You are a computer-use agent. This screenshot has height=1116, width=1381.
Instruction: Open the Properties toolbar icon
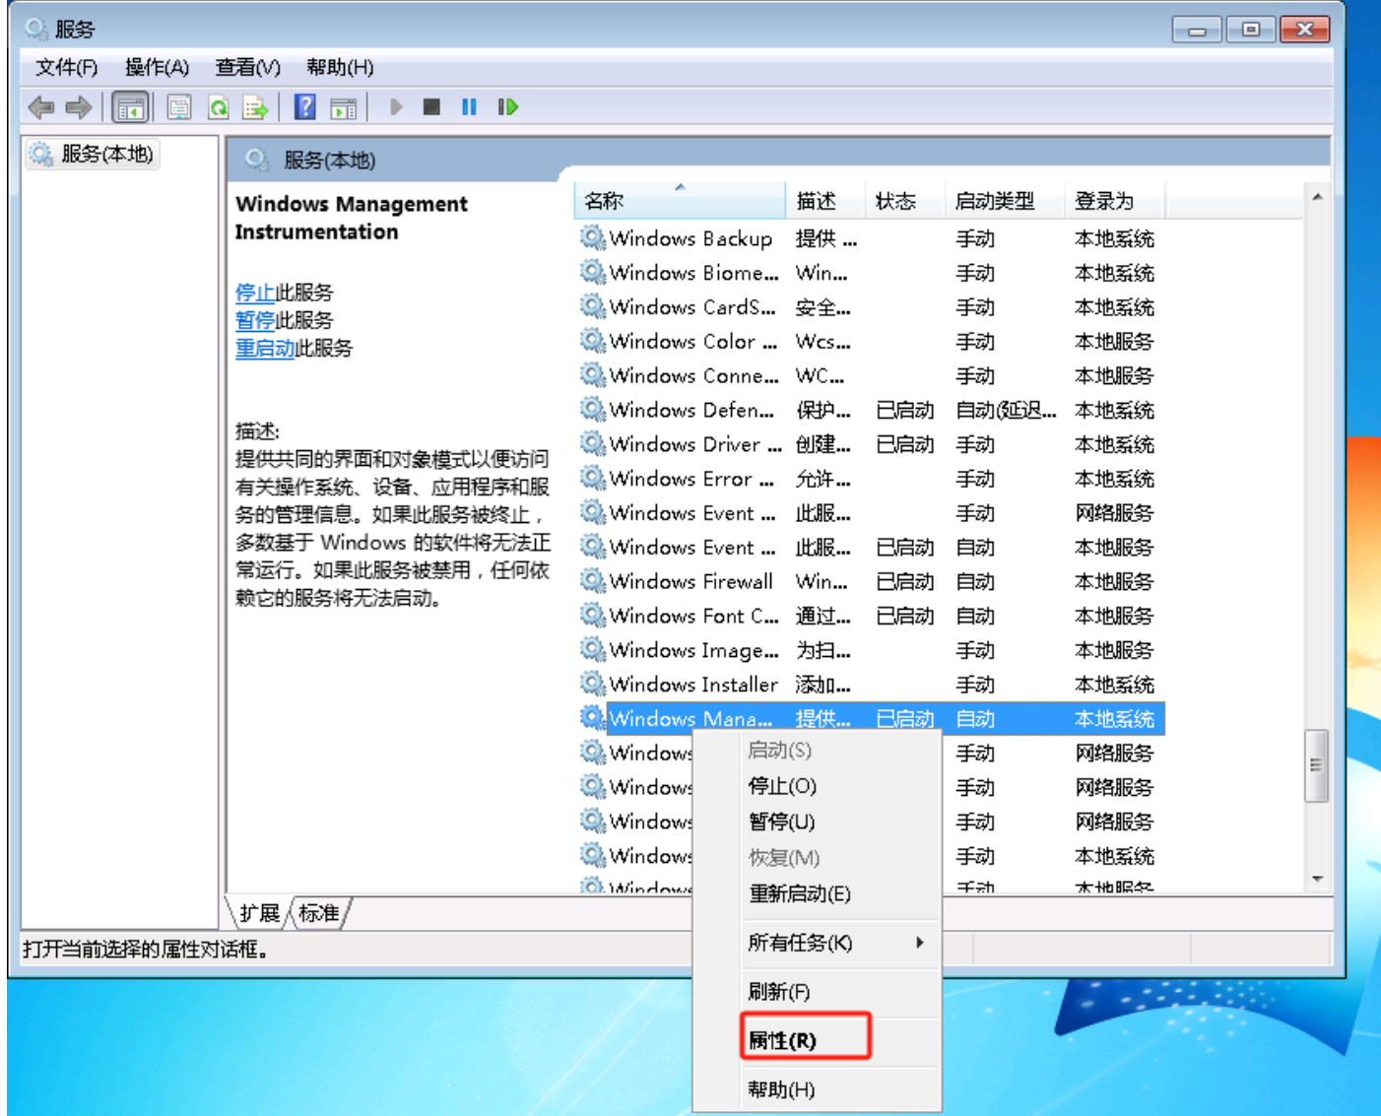tap(179, 107)
